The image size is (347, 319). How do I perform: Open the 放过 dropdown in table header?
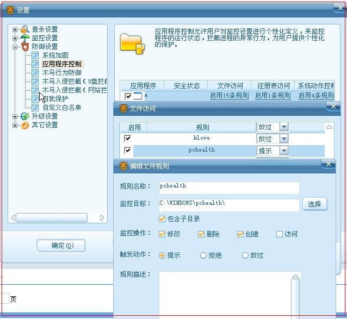[284, 127]
